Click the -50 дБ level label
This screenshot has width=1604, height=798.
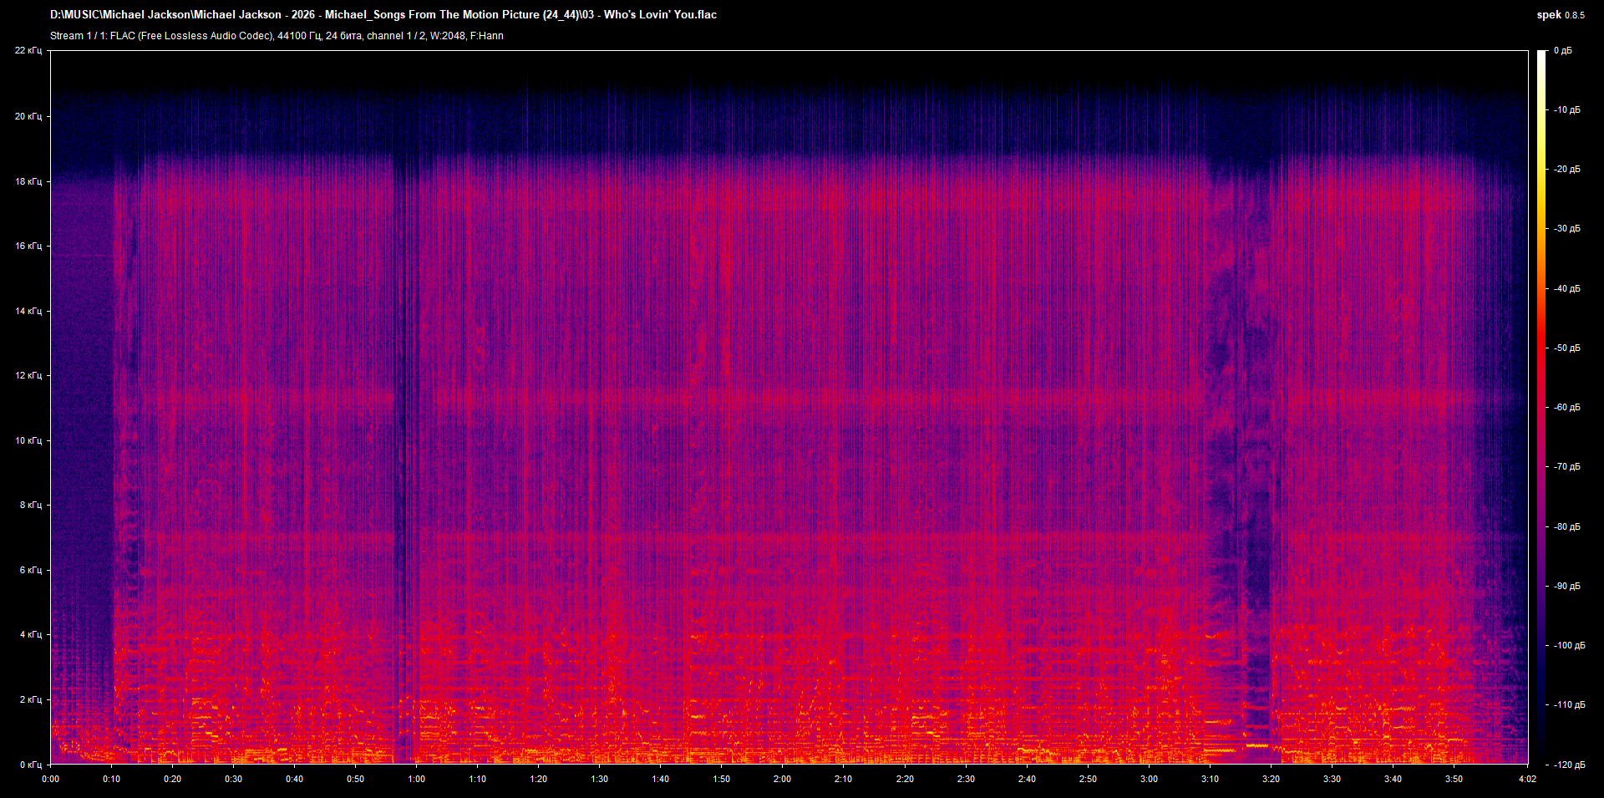(1566, 348)
